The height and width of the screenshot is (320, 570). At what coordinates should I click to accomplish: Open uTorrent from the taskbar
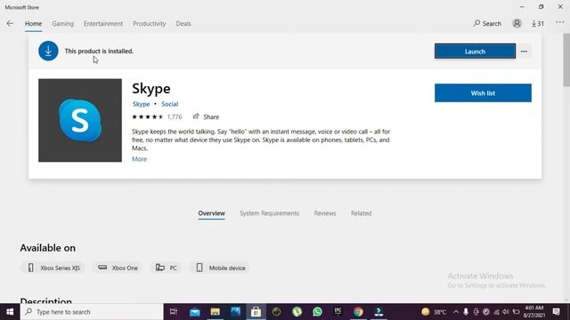pyautogui.click(x=297, y=312)
